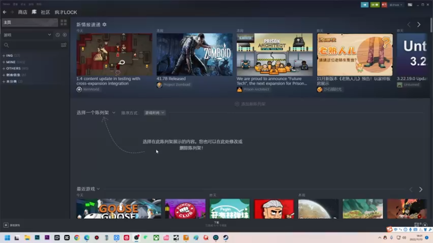This screenshot has width=433, height=243.
Task: Select the 主页 home button in sidebar
Action: 30,22
